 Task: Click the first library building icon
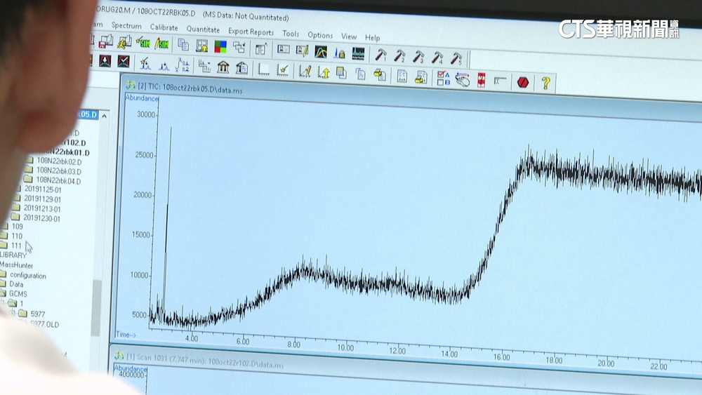point(223,67)
